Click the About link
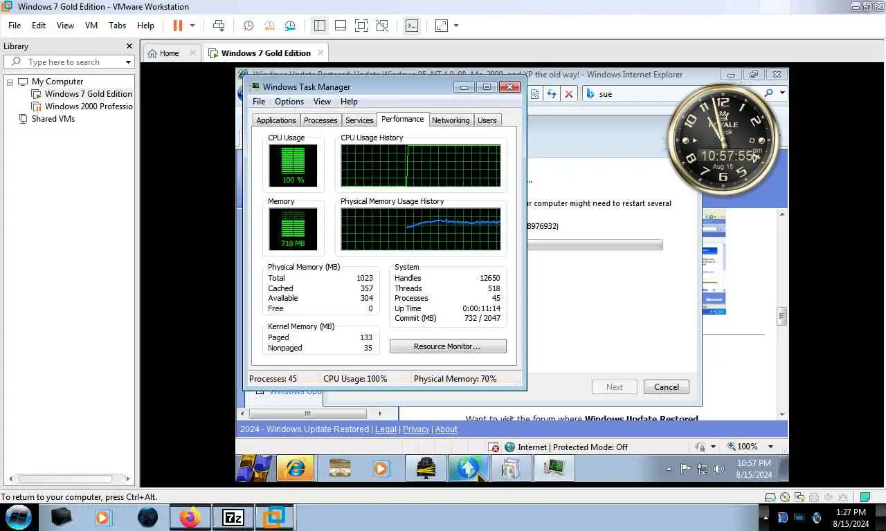 click(x=446, y=429)
